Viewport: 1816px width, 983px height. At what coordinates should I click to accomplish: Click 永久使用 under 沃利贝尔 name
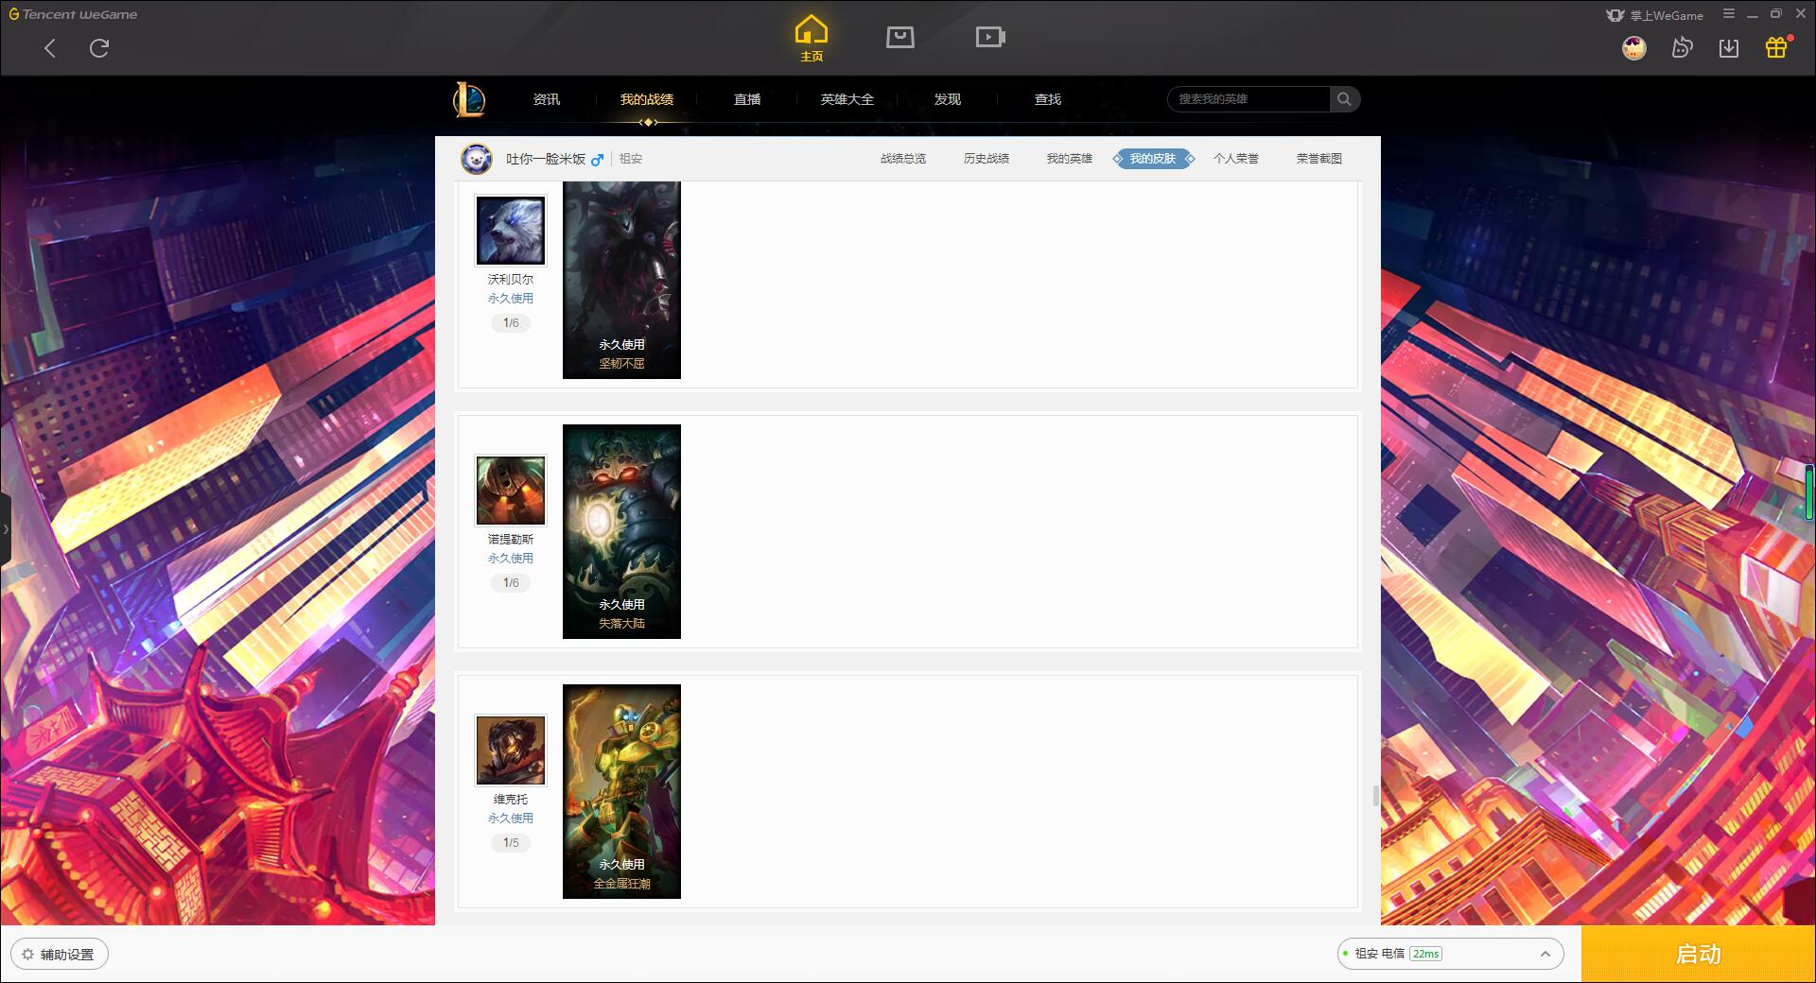(x=511, y=299)
